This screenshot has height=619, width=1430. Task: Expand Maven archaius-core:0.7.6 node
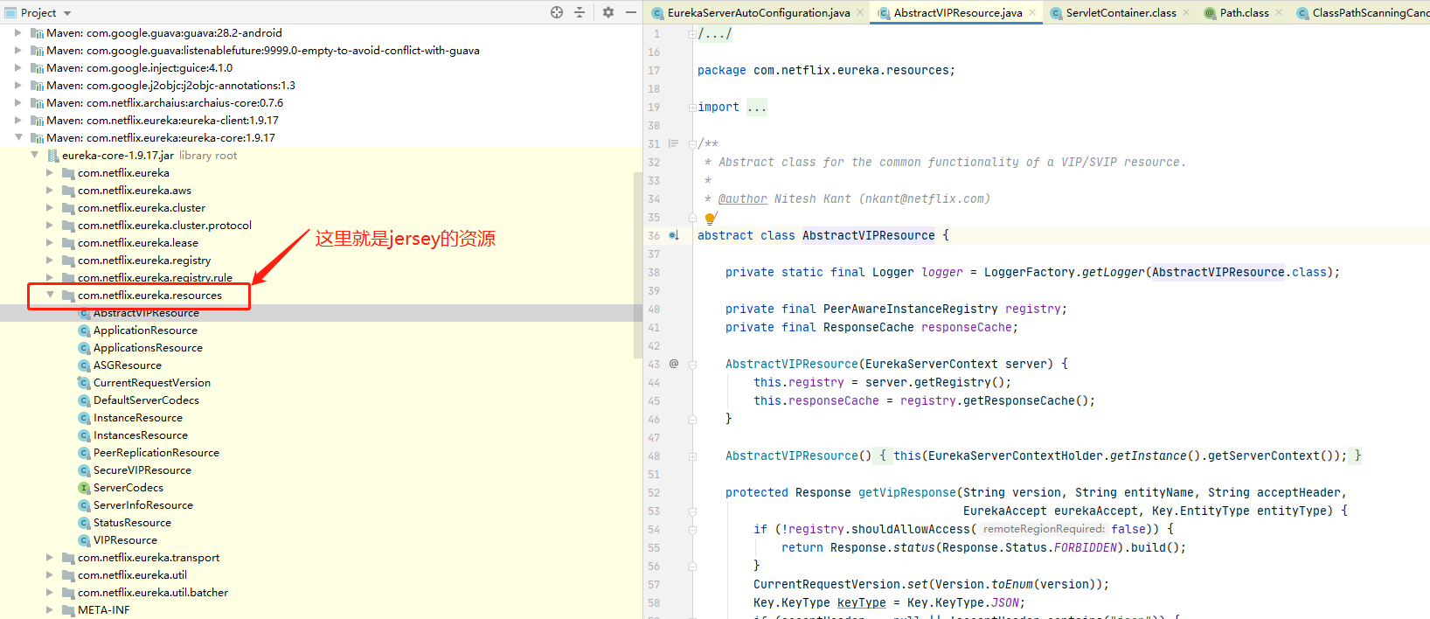[18, 103]
